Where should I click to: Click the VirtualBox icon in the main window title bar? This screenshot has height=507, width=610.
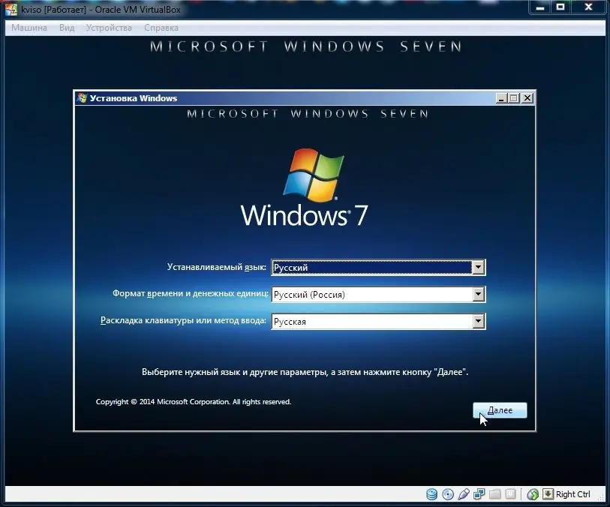point(11,8)
